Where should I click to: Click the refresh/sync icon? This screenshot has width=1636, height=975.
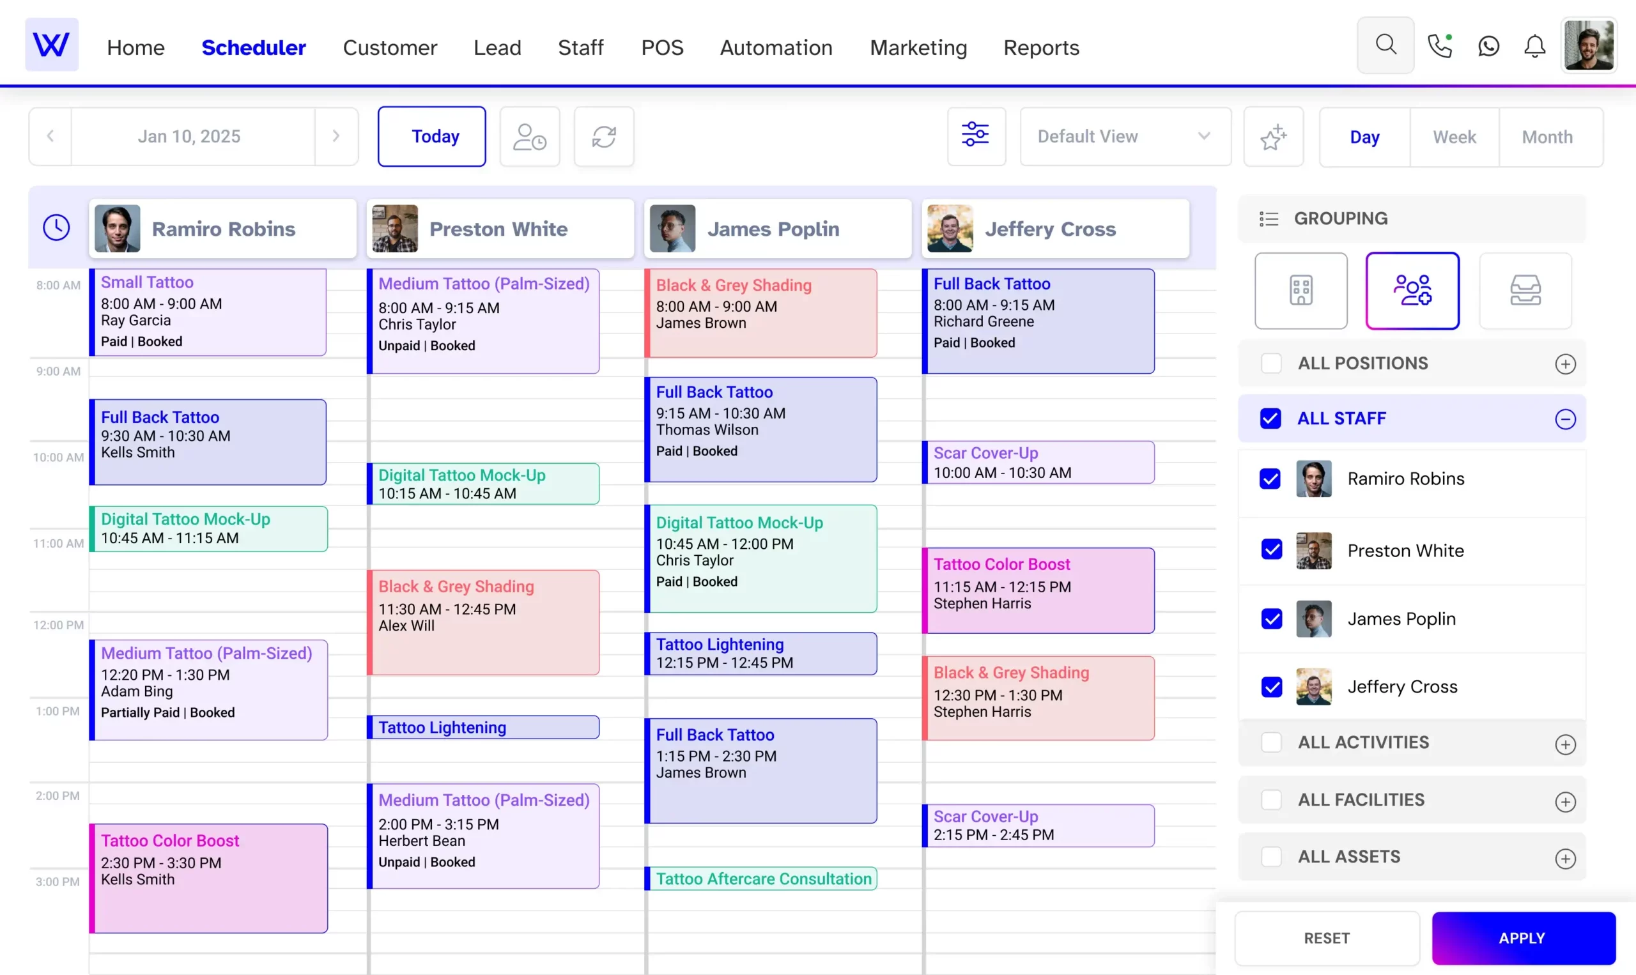coord(603,136)
